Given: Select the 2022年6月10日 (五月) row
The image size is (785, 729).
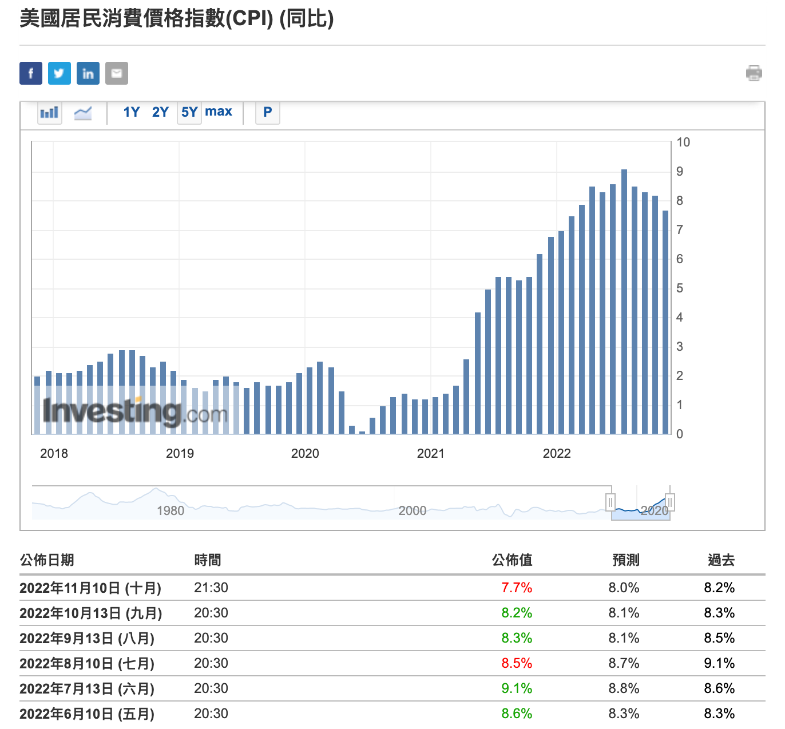Looking at the screenshot, I should click(392, 714).
